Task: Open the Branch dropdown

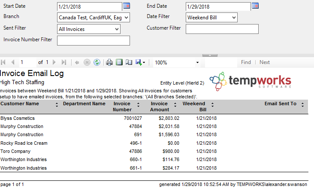Action: pyautogui.click(x=126, y=18)
